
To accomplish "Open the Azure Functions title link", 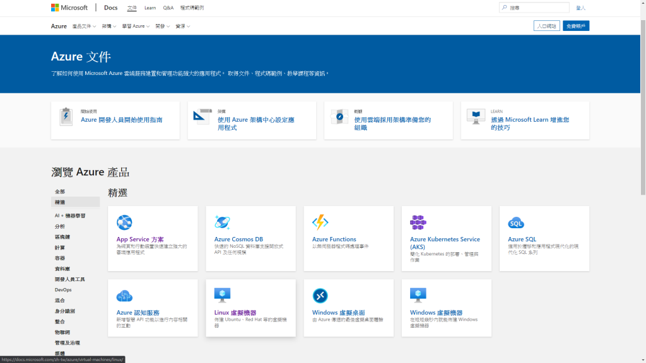I will pyautogui.click(x=334, y=239).
